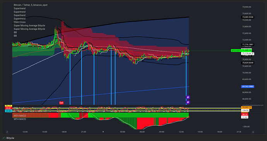This screenshot has width=267, height=141.
Task: Click the 03:00 time axis label
Action: (123, 132)
